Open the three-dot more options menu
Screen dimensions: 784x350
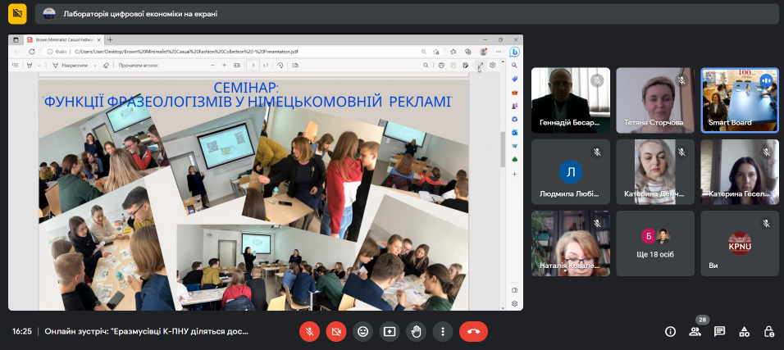click(x=443, y=332)
